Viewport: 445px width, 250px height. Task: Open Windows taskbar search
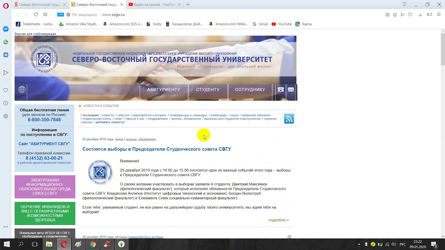point(21,244)
